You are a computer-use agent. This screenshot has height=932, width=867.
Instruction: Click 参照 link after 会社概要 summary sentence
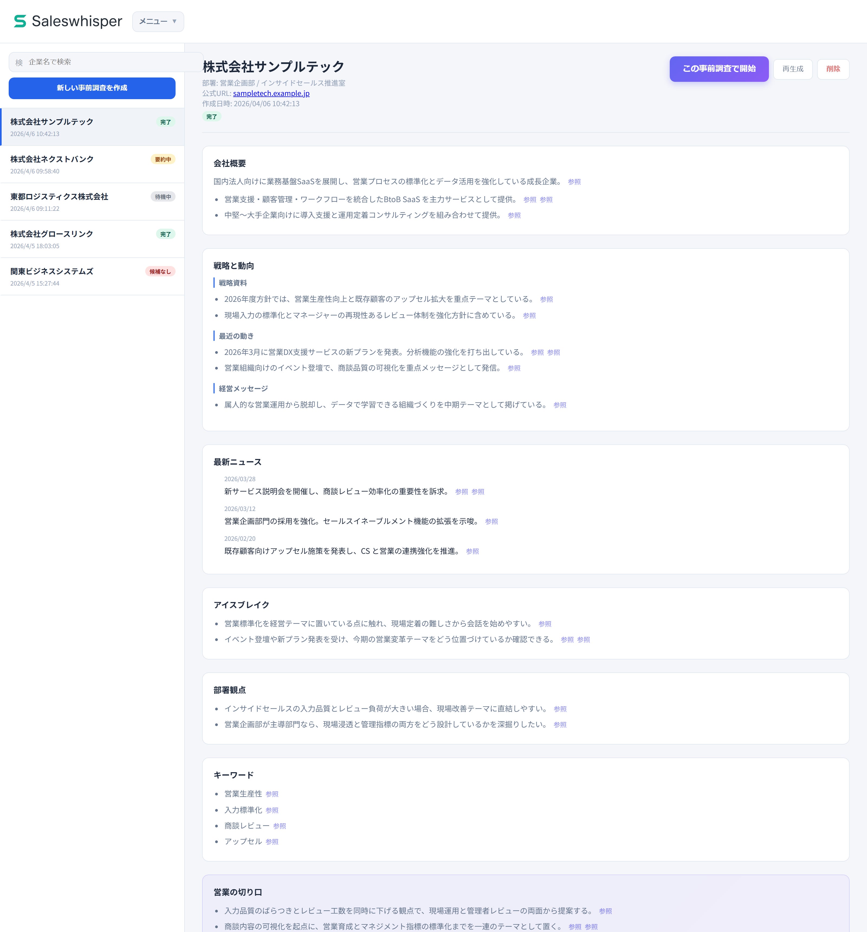[x=574, y=182]
